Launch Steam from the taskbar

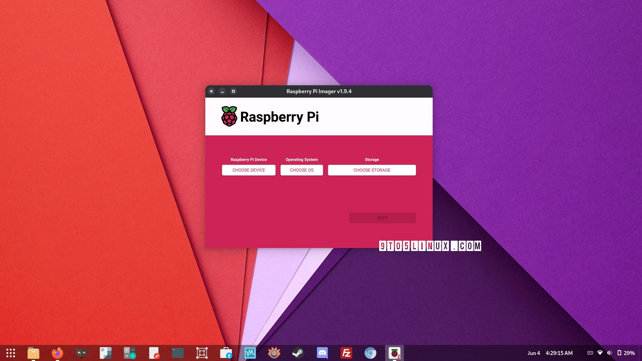[298, 353]
